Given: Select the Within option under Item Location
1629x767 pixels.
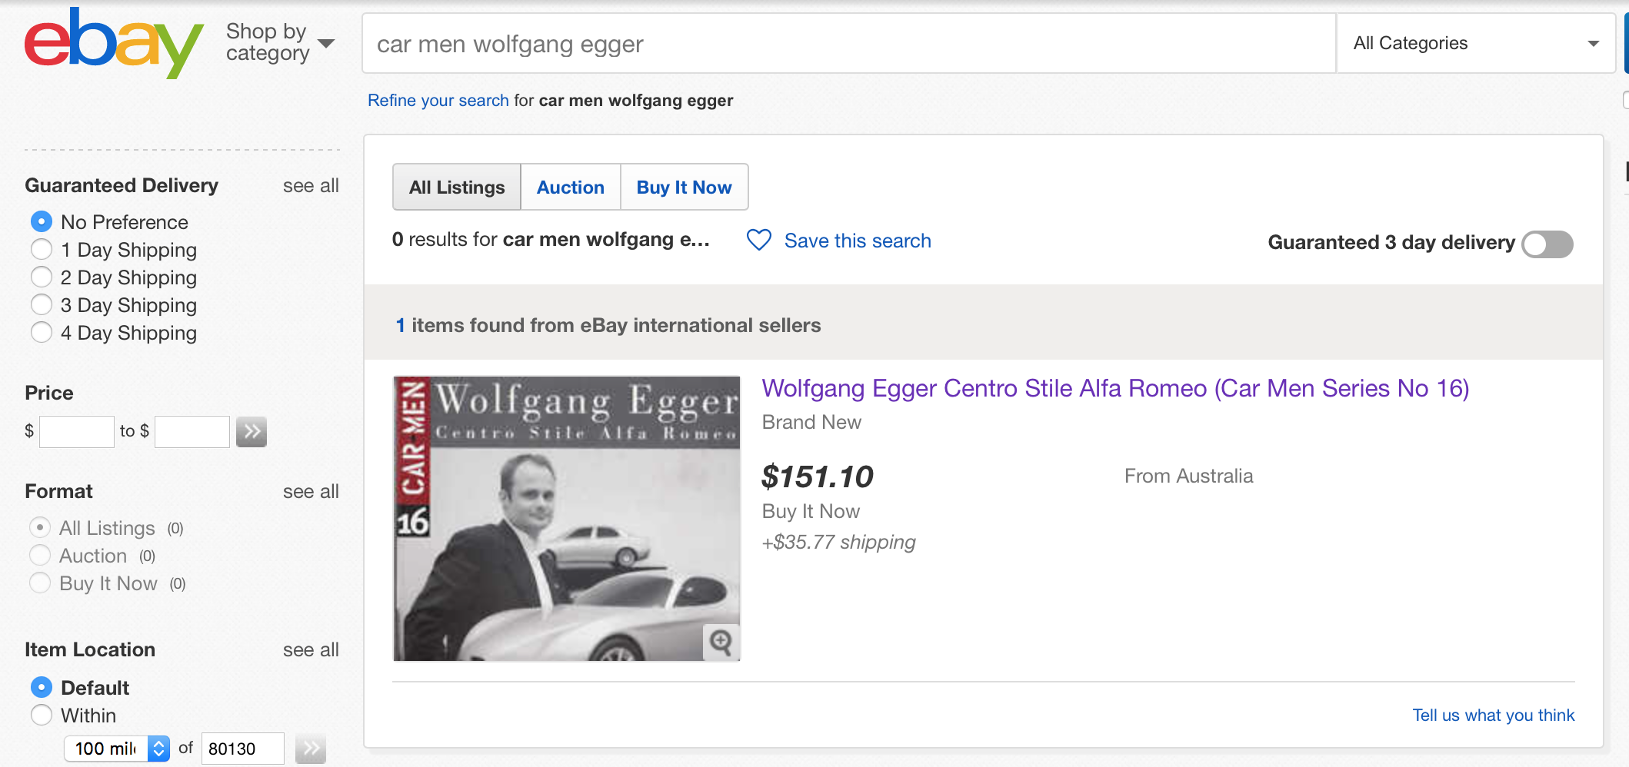Looking at the screenshot, I should [x=42, y=715].
